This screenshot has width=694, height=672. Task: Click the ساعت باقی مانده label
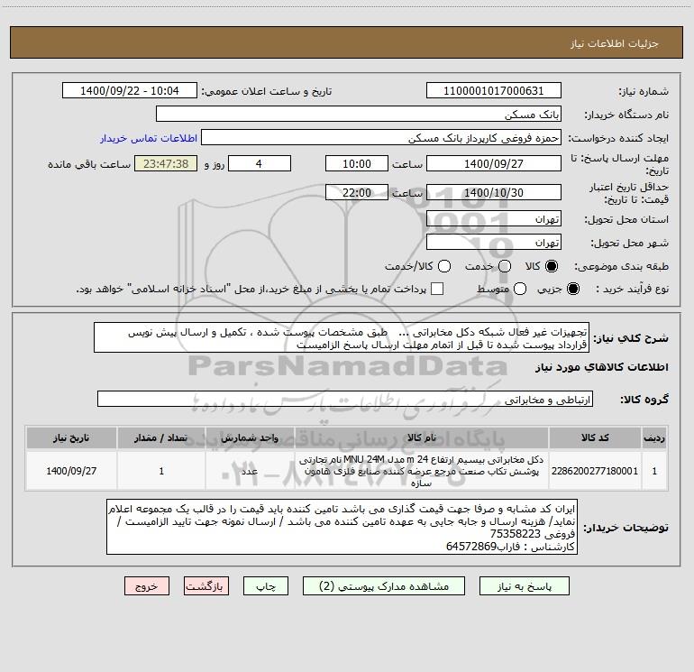pos(89,164)
